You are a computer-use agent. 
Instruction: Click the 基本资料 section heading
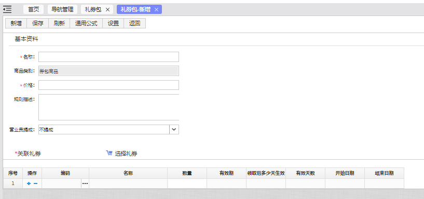26,39
